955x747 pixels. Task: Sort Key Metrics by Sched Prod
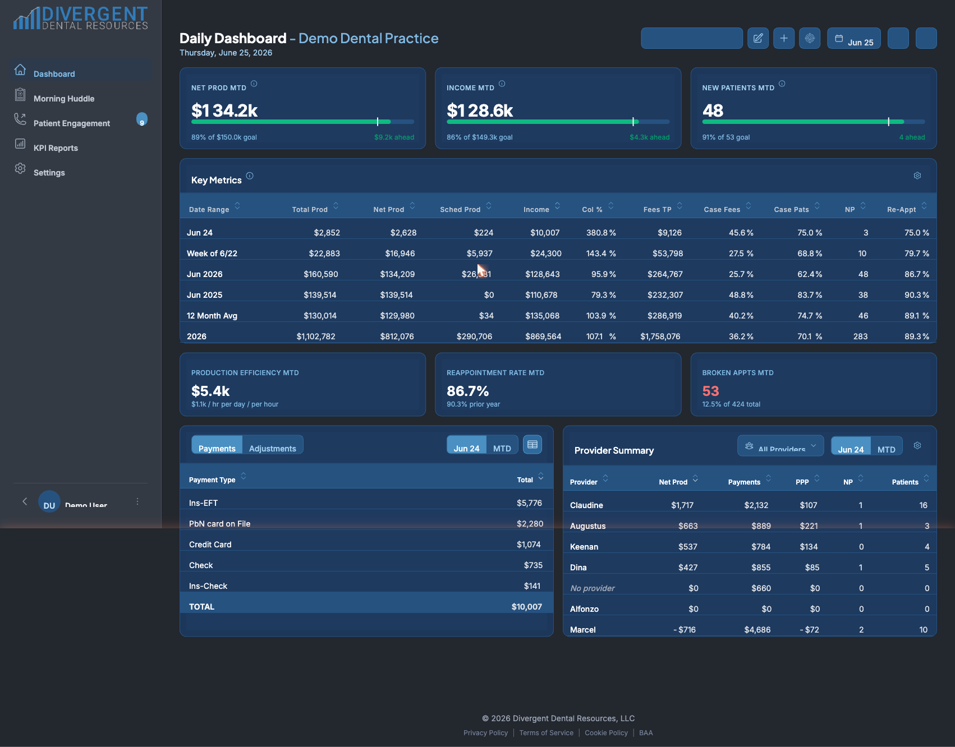point(466,208)
